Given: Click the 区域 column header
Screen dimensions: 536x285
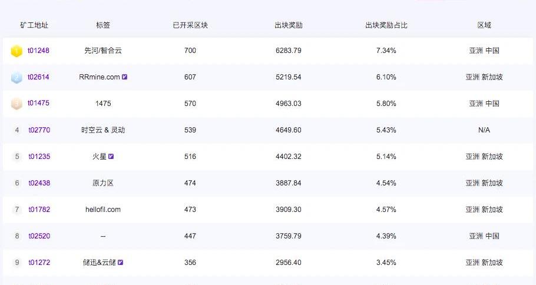Looking at the screenshot, I should (484, 25).
